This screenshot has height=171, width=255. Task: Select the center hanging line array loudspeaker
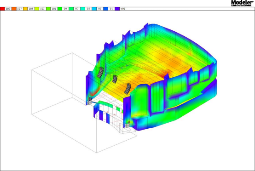(115, 79)
